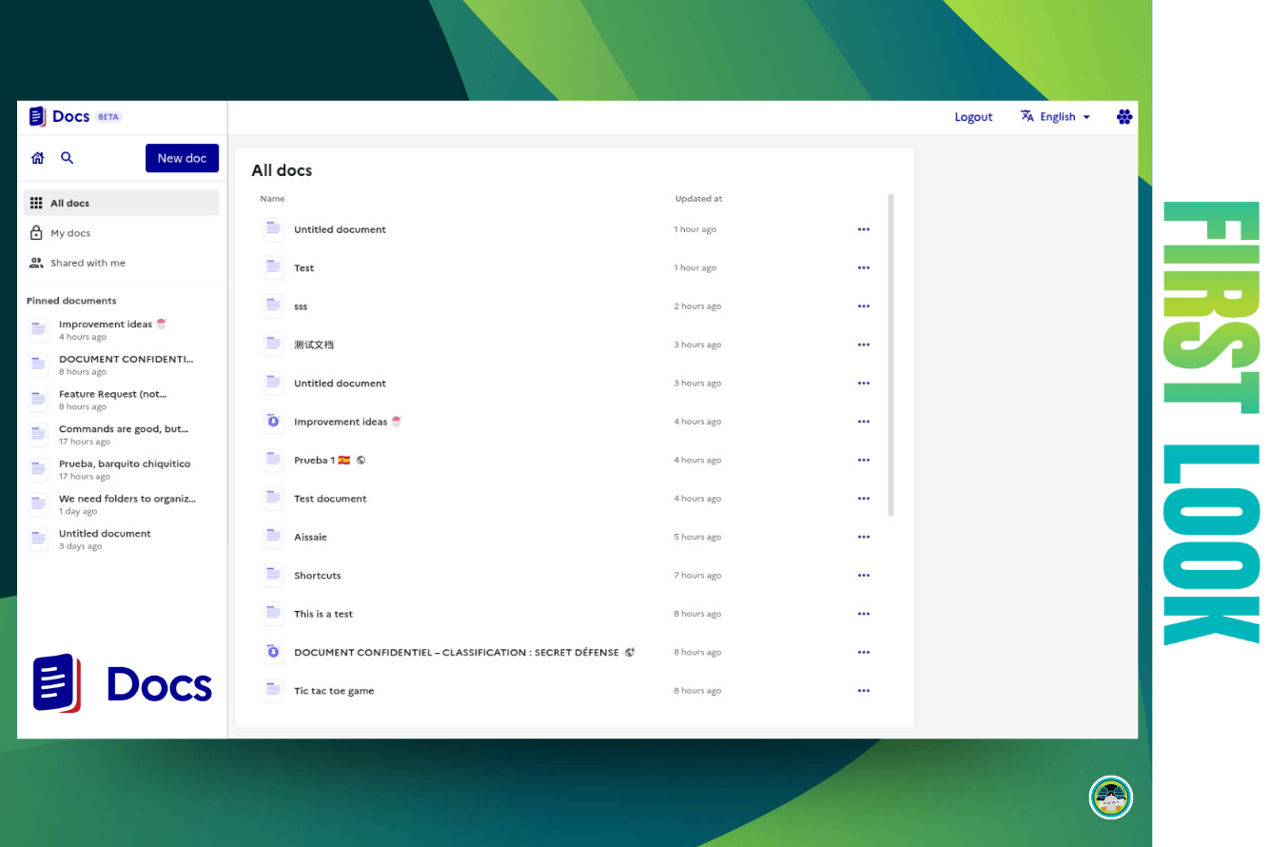Open search with the magnifier icon
The width and height of the screenshot is (1271, 847).
coord(68,158)
